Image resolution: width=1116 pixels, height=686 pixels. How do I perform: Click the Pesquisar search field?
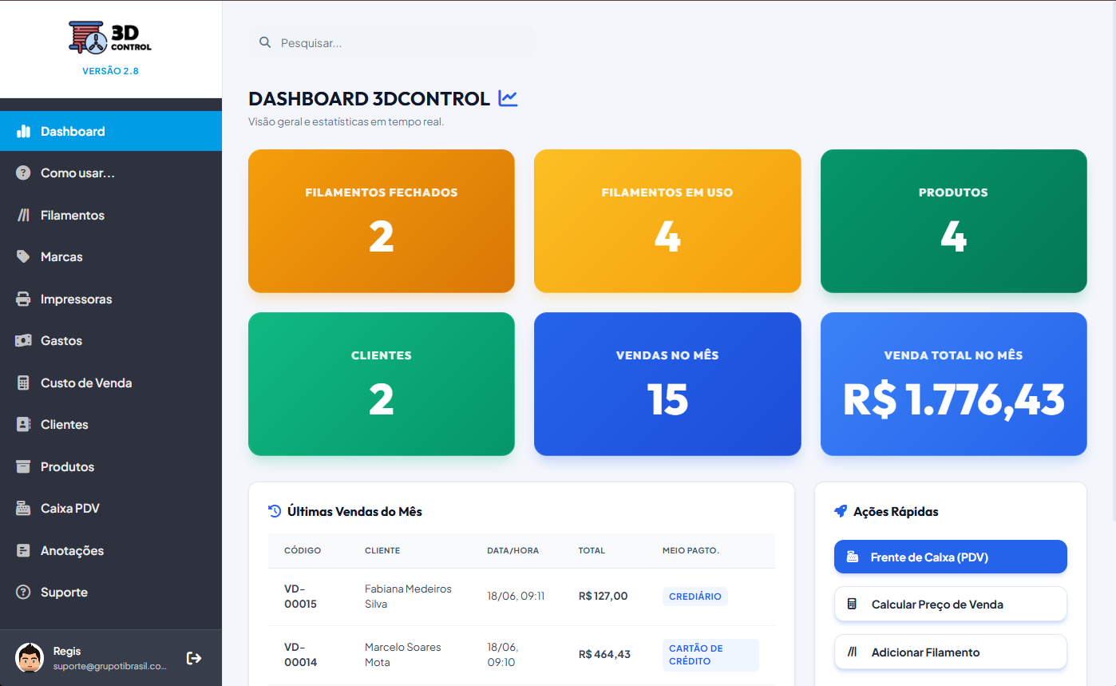point(392,42)
